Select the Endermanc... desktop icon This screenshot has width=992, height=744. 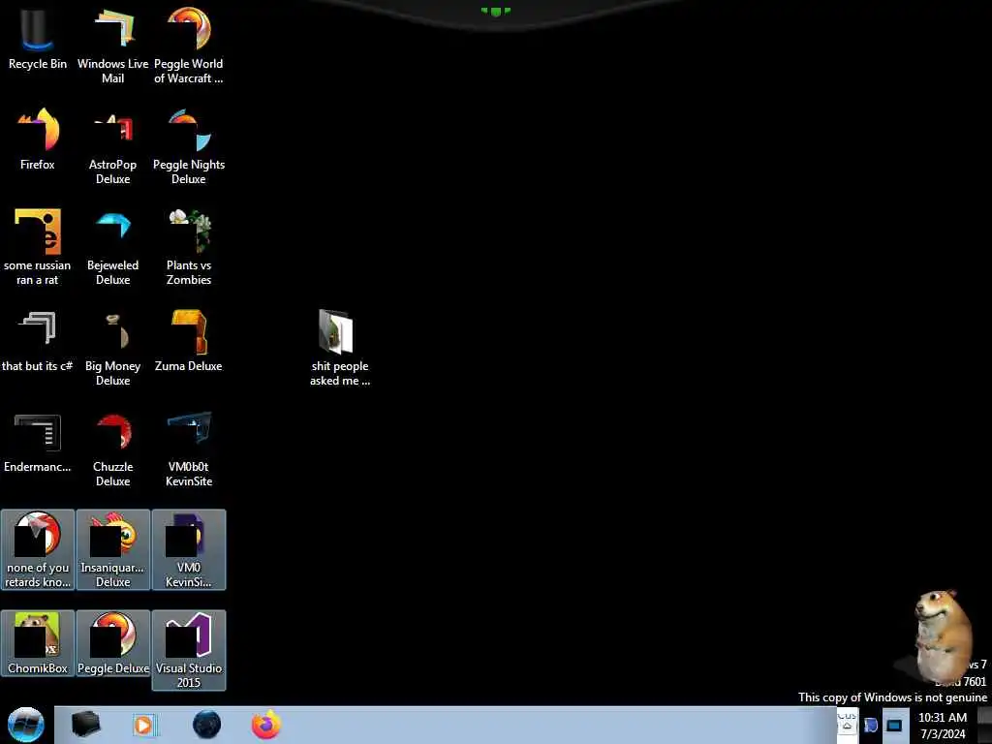38,442
